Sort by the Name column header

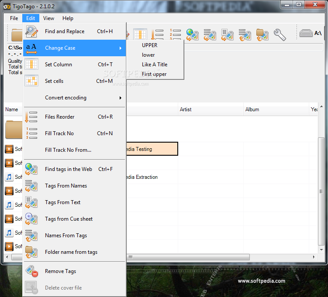click(x=13, y=109)
